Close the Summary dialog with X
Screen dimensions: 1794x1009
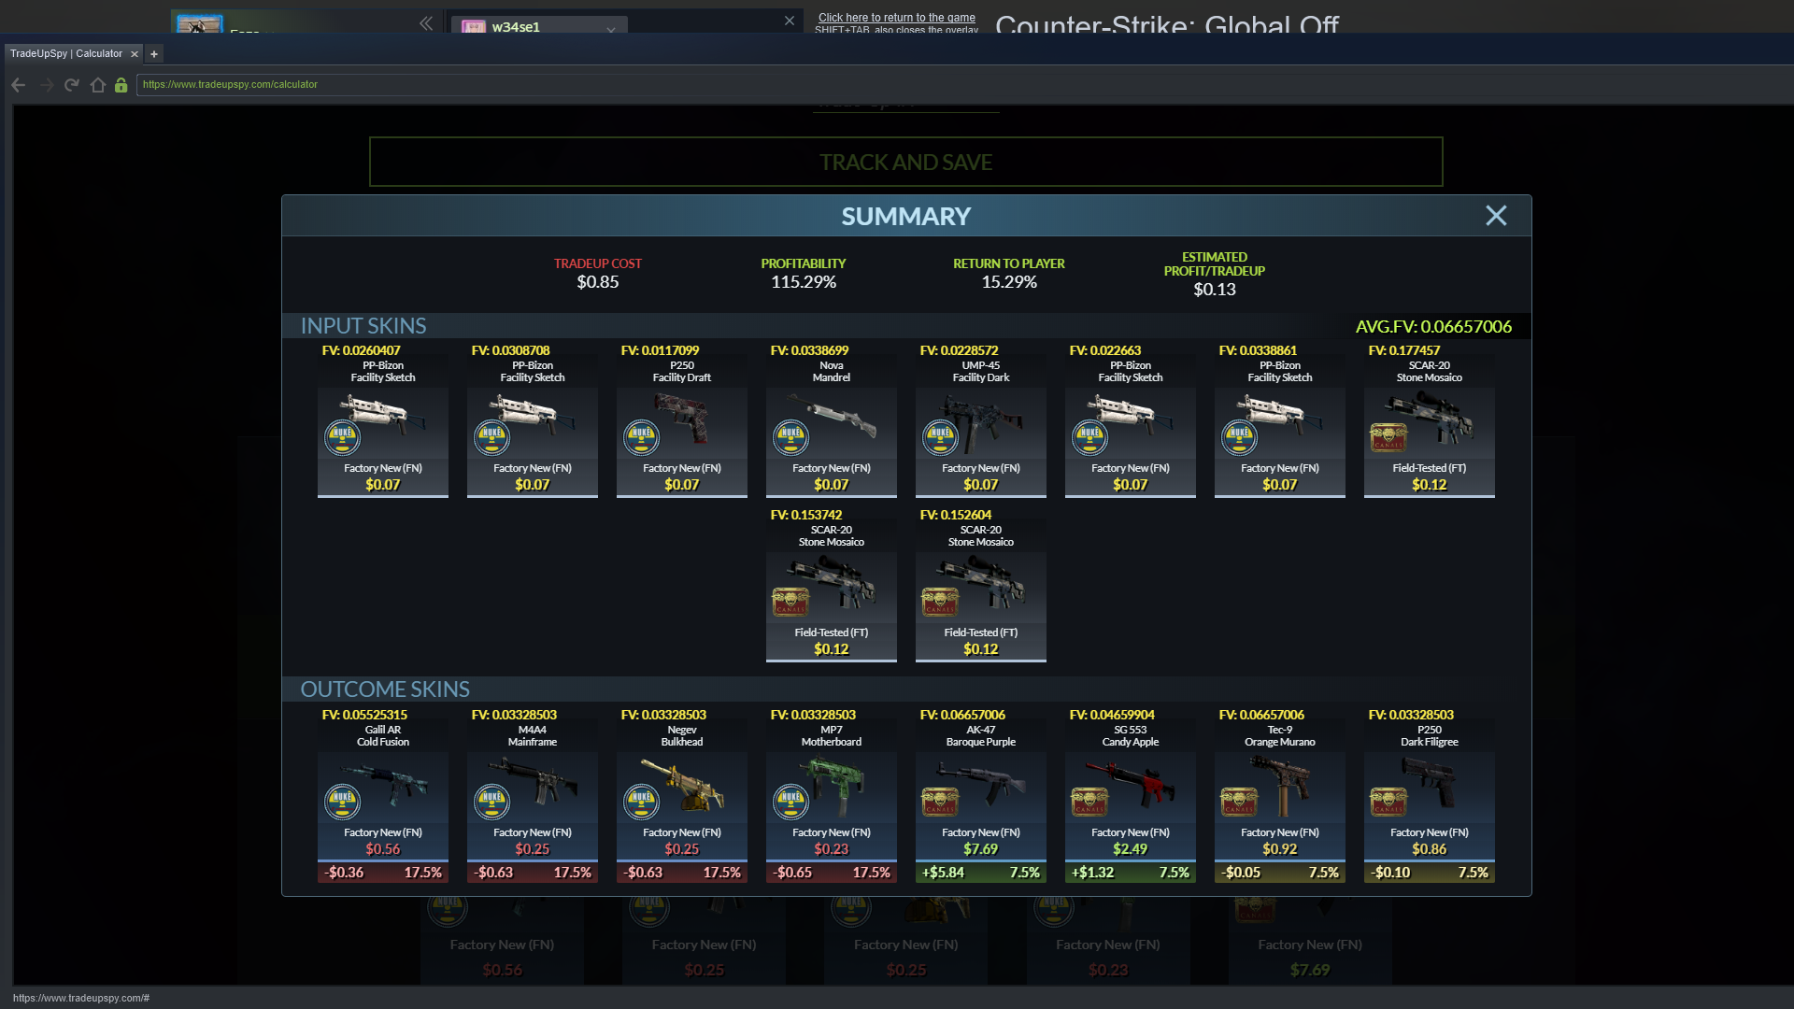(1495, 216)
